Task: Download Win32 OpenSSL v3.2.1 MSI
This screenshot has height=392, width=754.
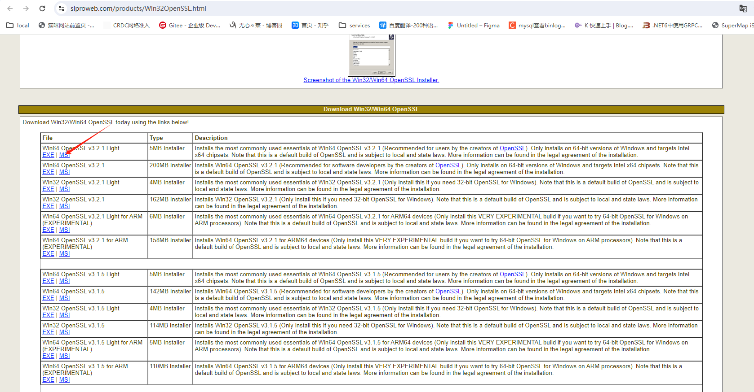Action: point(65,206)
